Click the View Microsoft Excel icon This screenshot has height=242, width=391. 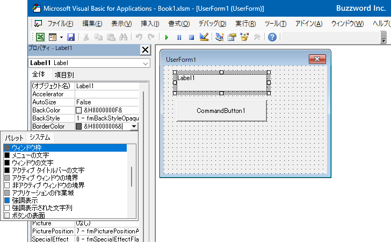[40, 37]
